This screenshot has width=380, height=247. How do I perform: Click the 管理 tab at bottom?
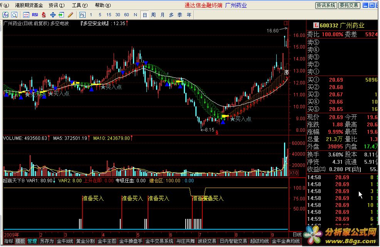point(32,241)
